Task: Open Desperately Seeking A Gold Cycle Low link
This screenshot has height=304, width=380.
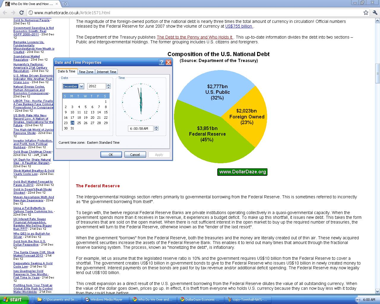Action: point(33,265)
